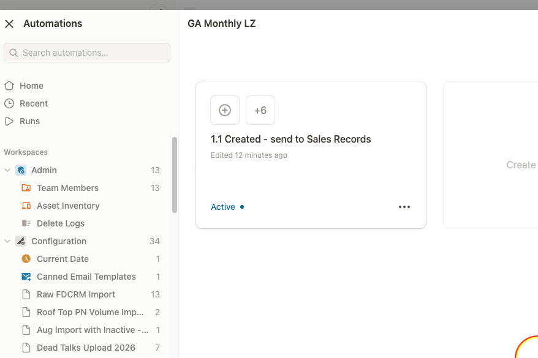Click the Asset Inventory table icon
Screen dimensions: 538x358
pos(26,206)
